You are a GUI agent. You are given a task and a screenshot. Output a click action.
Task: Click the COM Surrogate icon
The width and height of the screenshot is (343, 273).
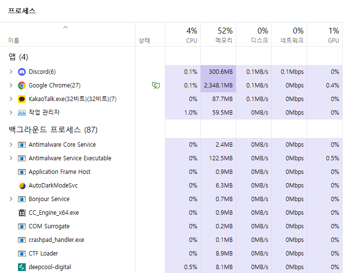tap(22, 226)
